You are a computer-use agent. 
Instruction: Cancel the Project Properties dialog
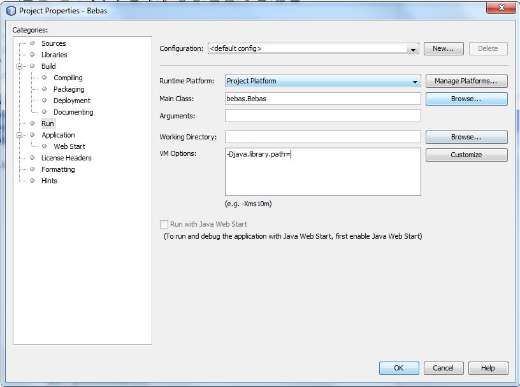coord(444,368)
